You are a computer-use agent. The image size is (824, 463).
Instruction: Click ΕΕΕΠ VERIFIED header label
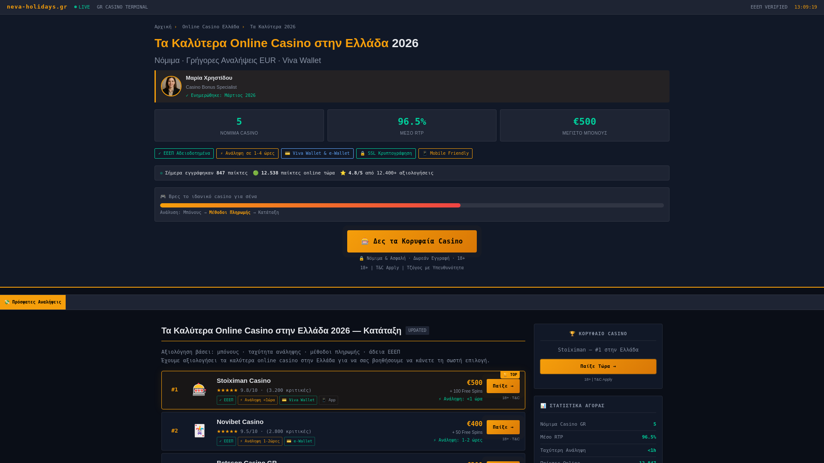pos(769,7)
